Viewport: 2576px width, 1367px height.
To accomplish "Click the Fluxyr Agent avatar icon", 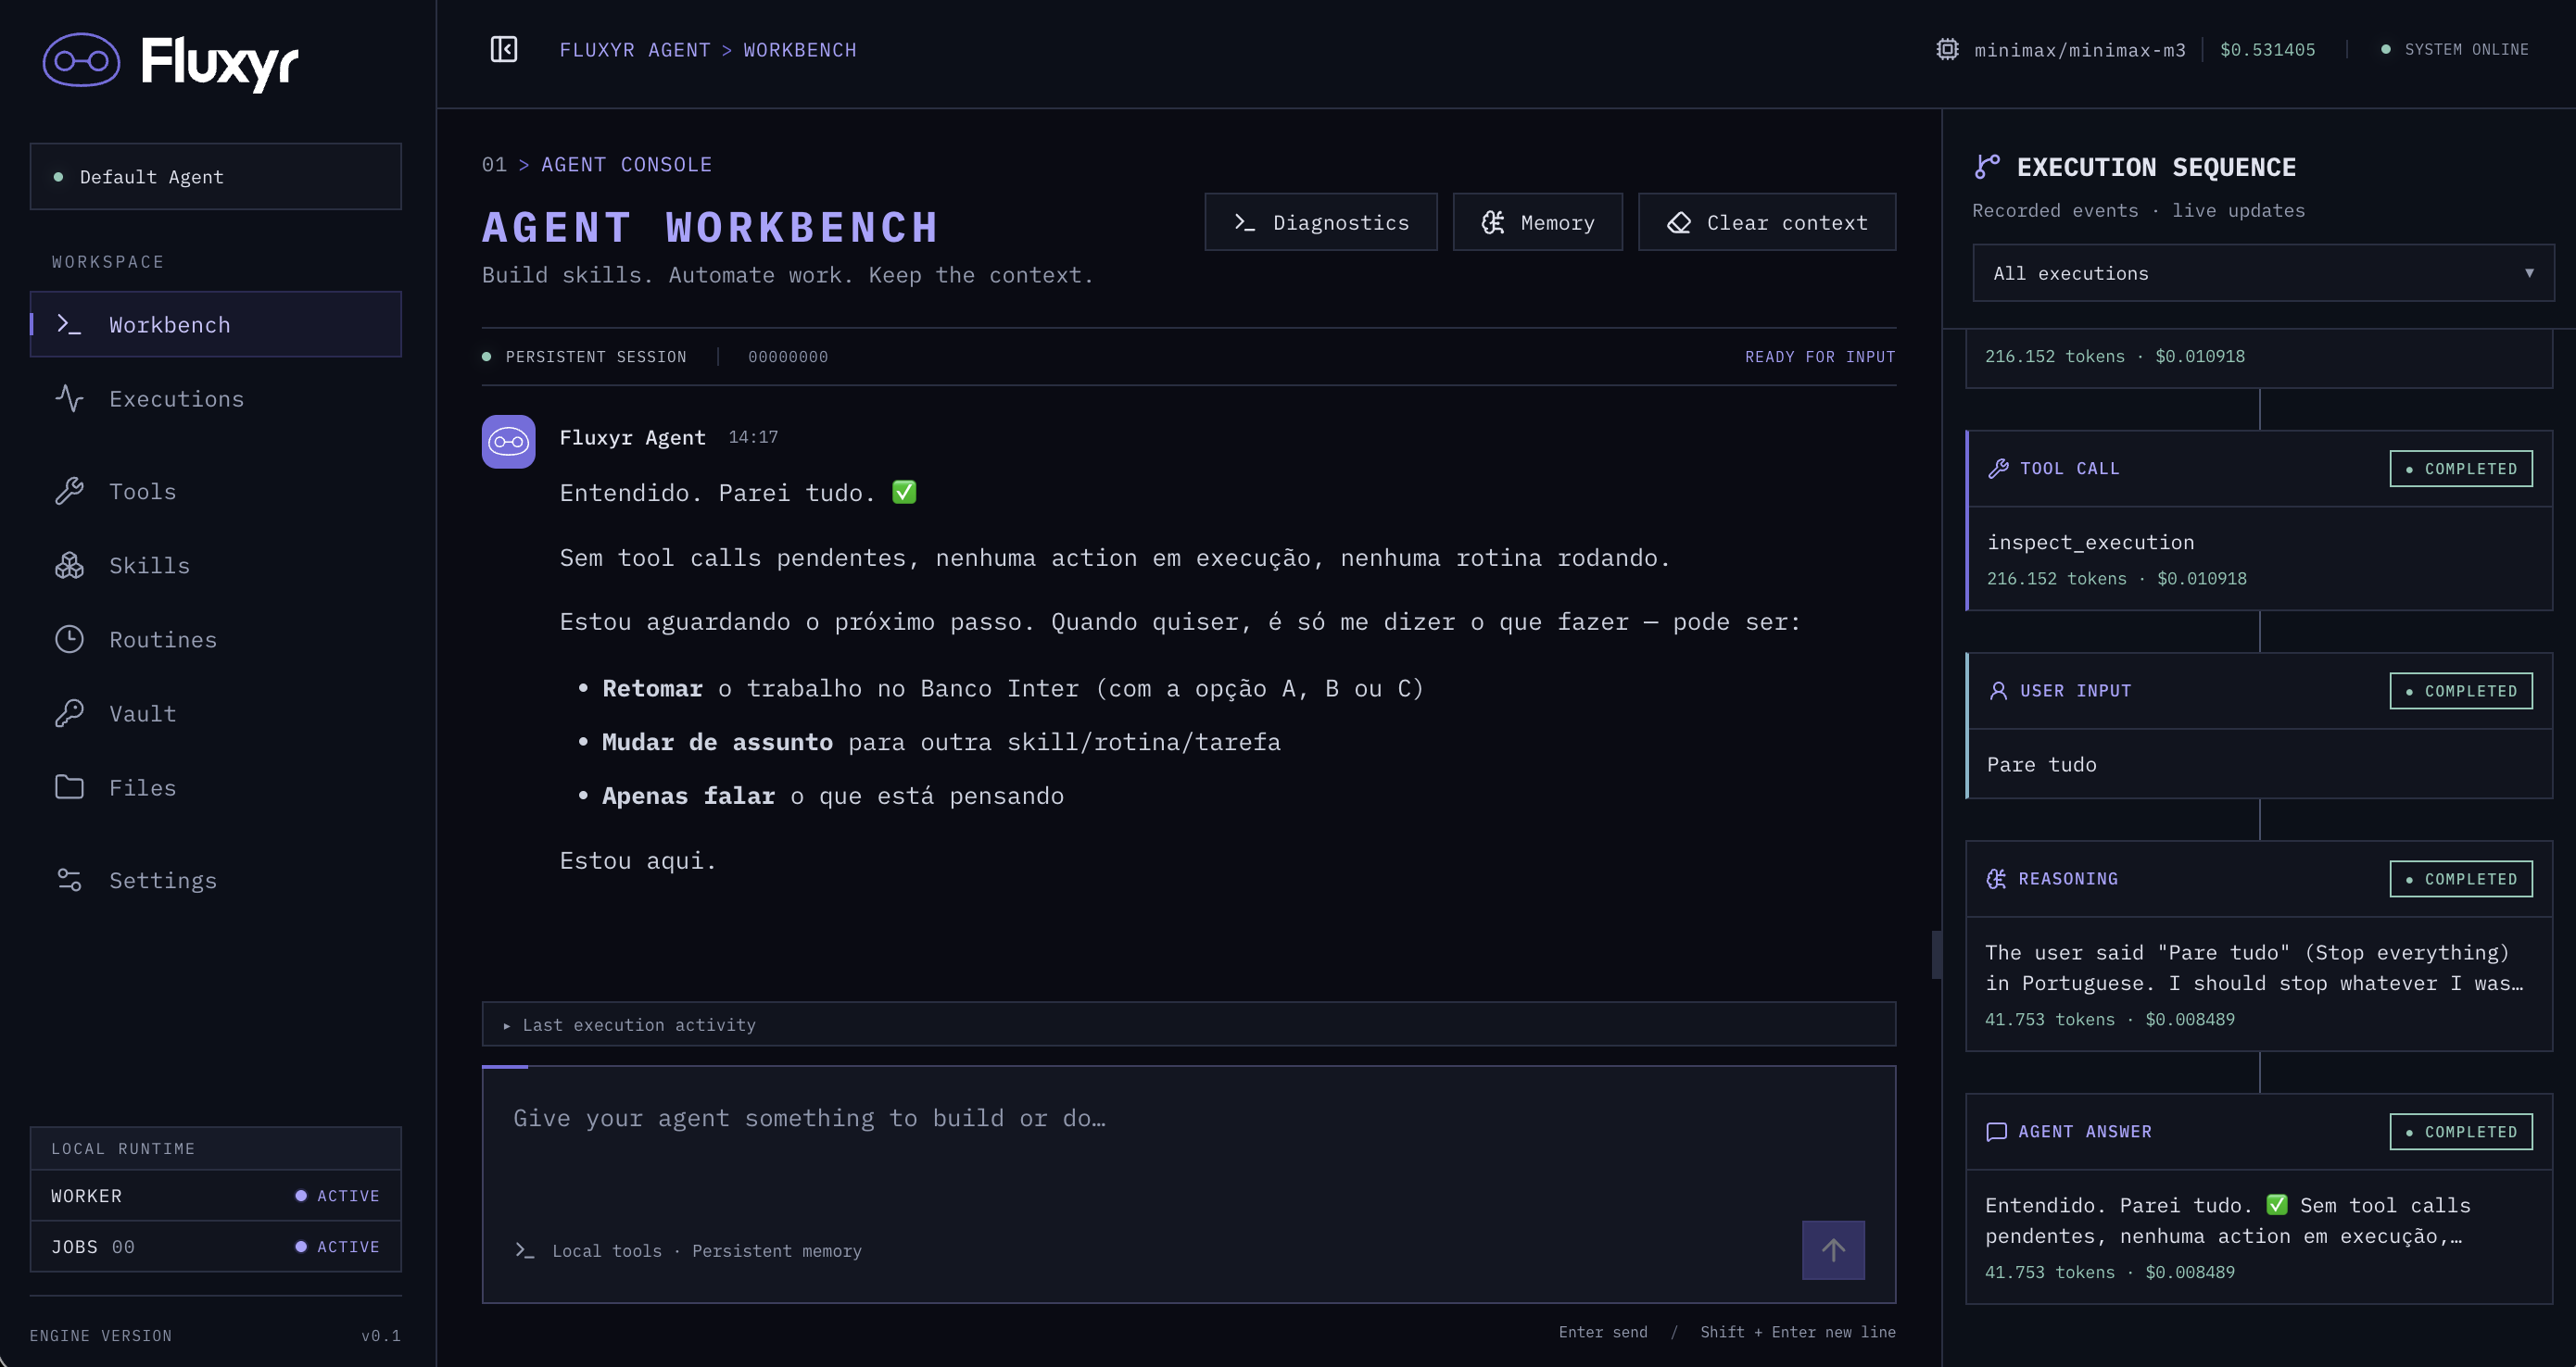I will pyautogui.click(x=508, y=441).
